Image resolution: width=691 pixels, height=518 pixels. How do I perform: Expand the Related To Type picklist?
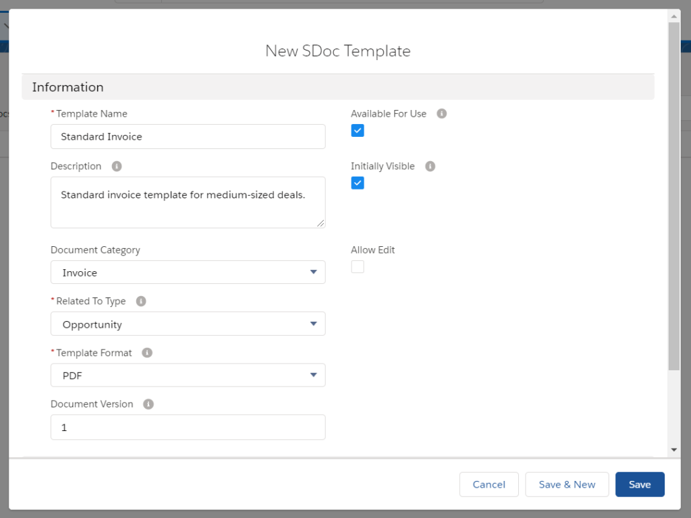[188, 324]
